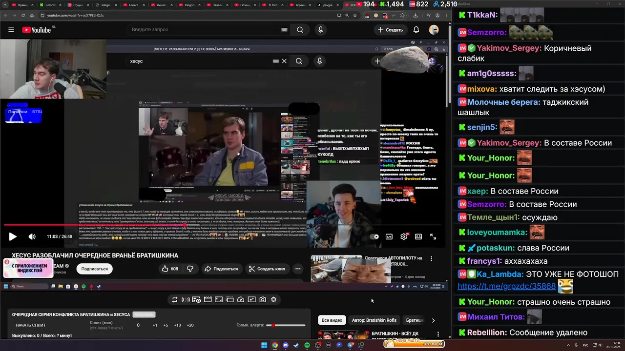Toggle subtitles in the player

pos(389,236)
